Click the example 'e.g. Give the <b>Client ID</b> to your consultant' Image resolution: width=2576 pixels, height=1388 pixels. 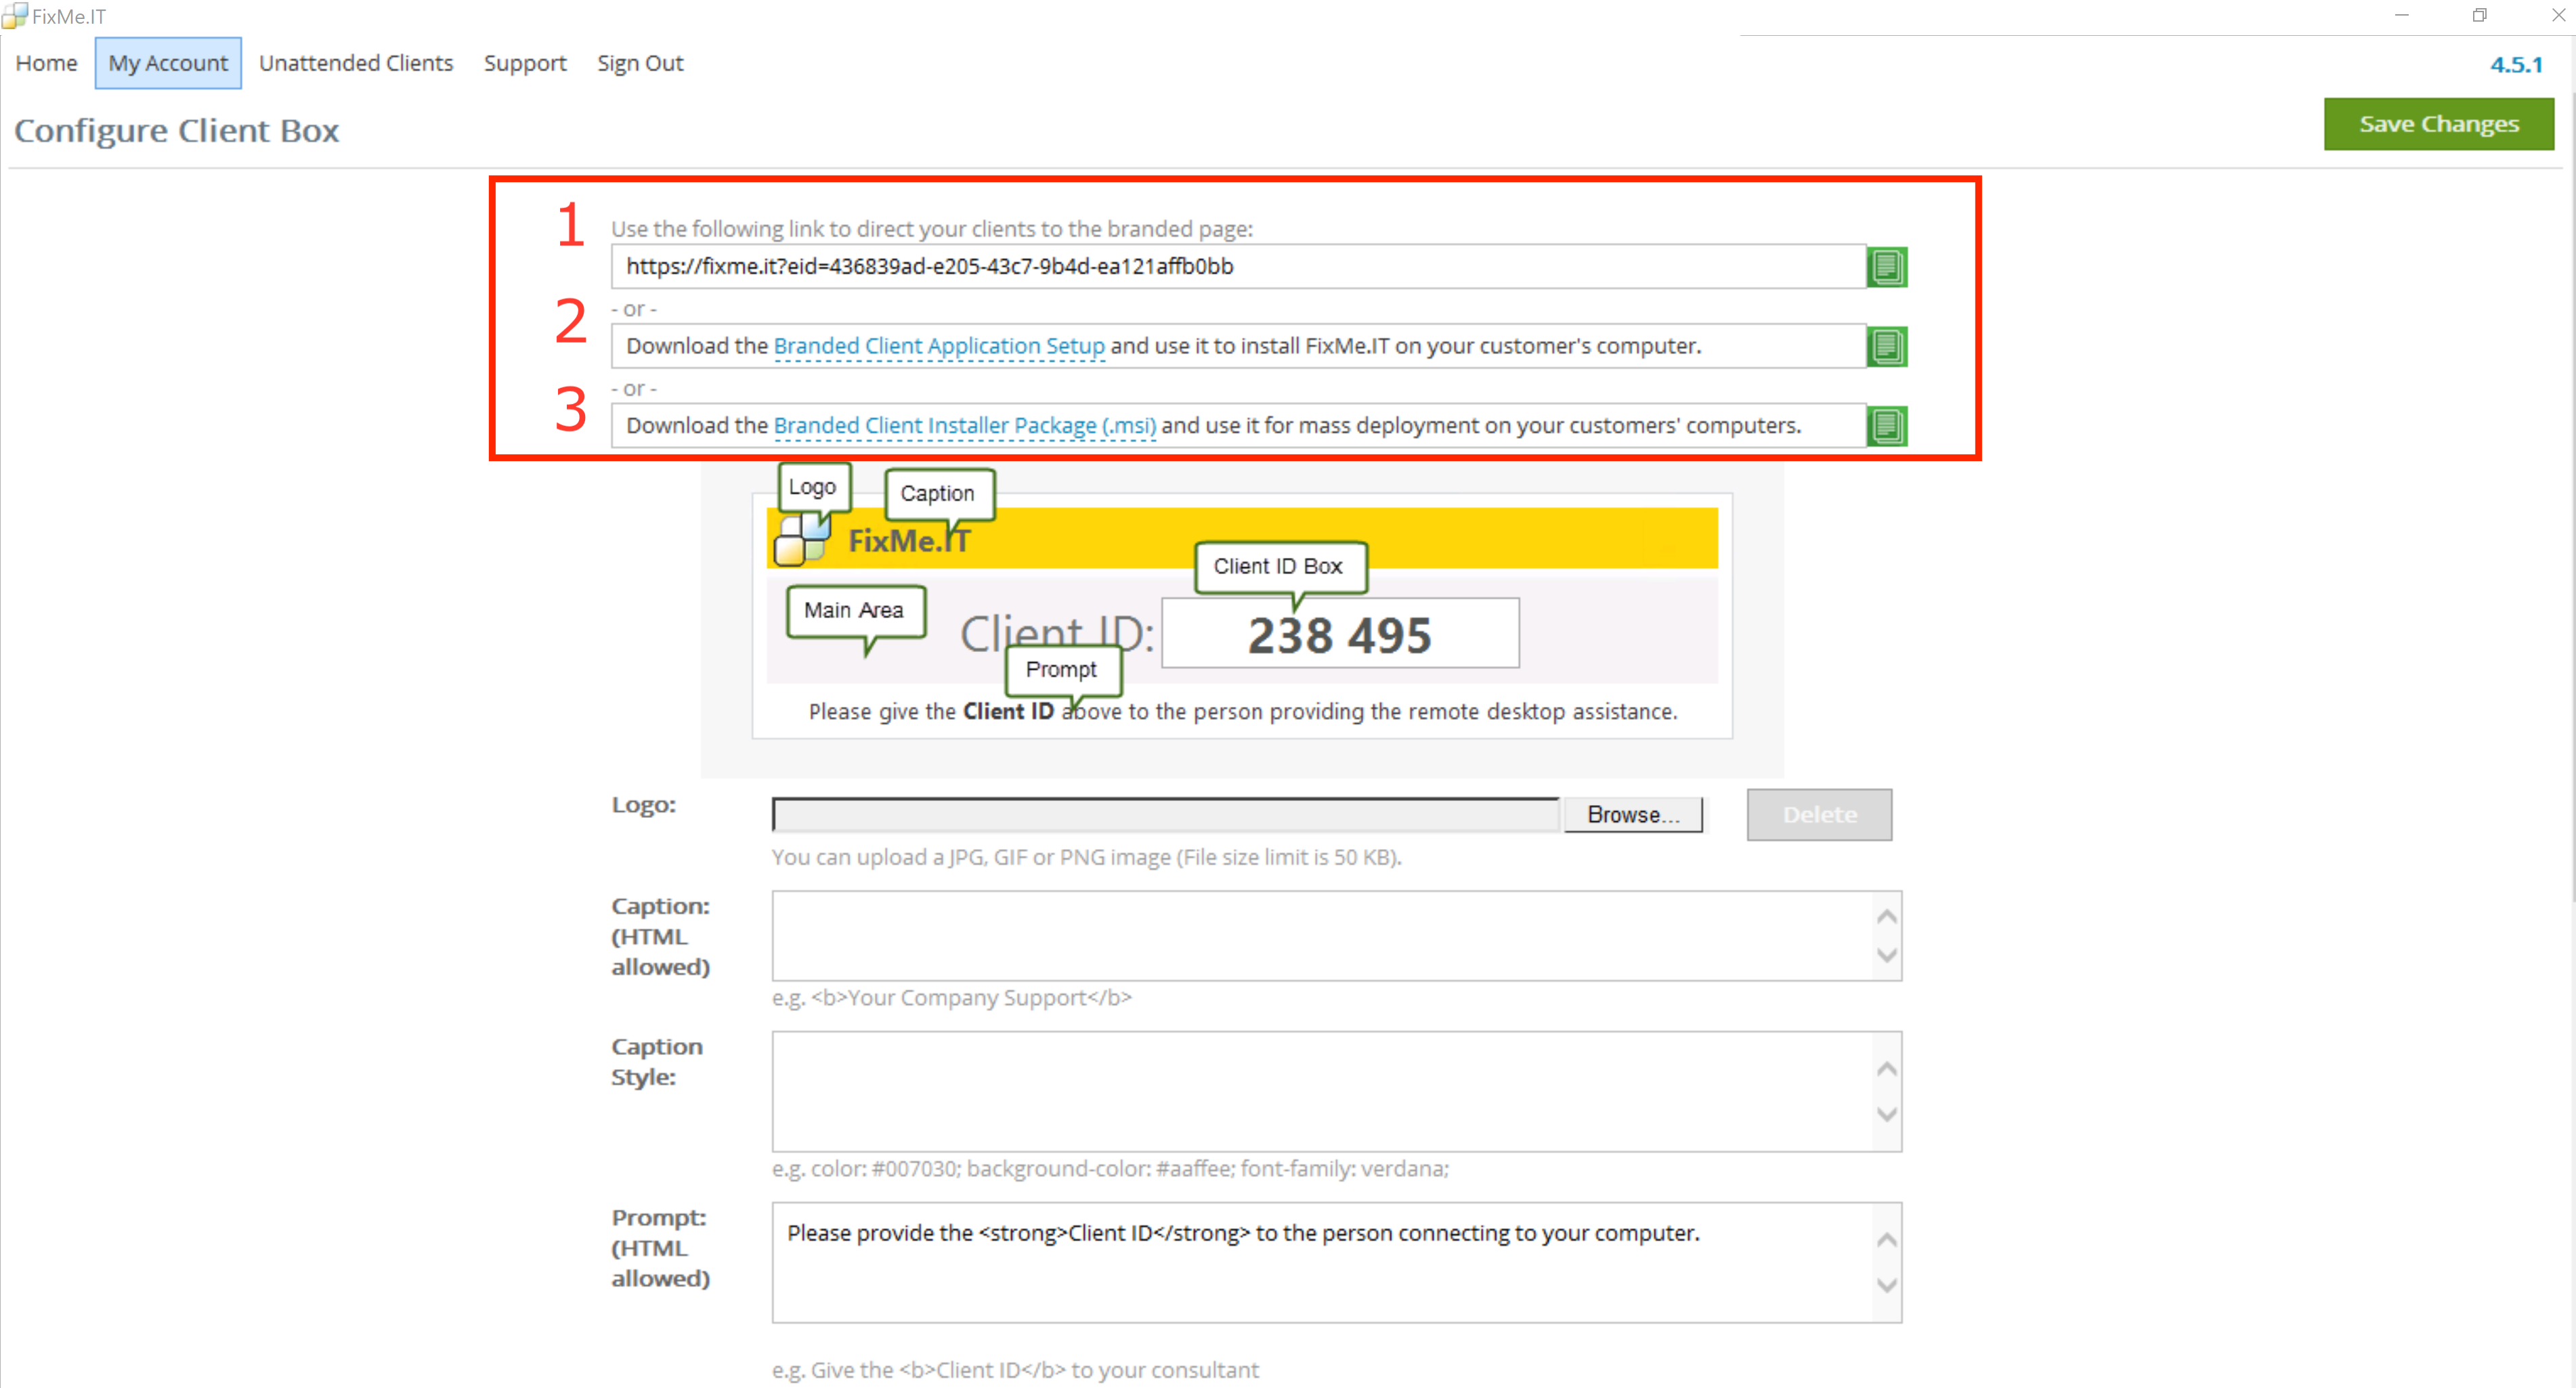tap(1015, 1370)
